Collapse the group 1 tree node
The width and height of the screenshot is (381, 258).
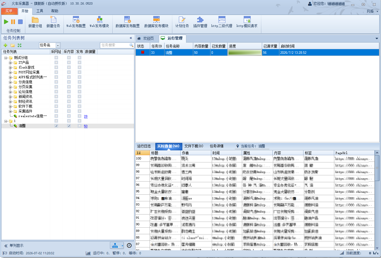[x=6, y=121]
